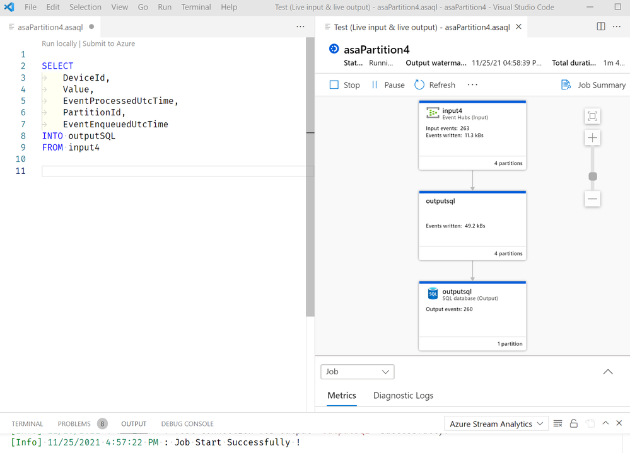Select the outputsql SQL database node
The image size is (630, 453).
pyautogui.click(x=472, y=316)
